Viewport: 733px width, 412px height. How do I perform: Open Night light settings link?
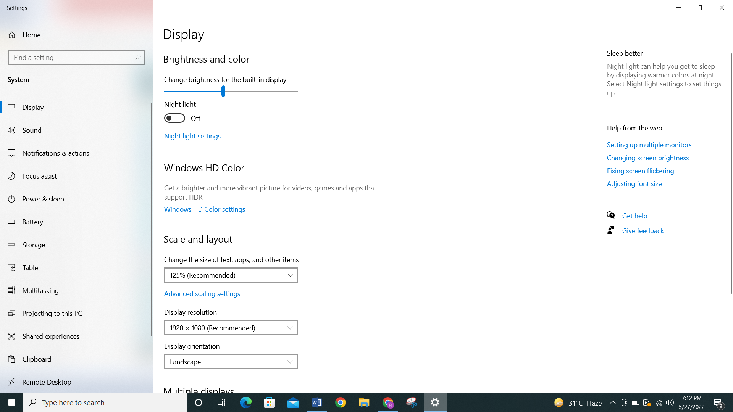(192, 136)
